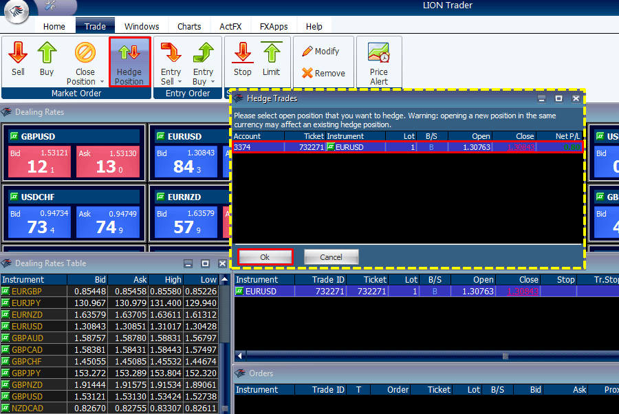Sort Hedge Trades by Account column
619x414 pixels.
(259, 136)
